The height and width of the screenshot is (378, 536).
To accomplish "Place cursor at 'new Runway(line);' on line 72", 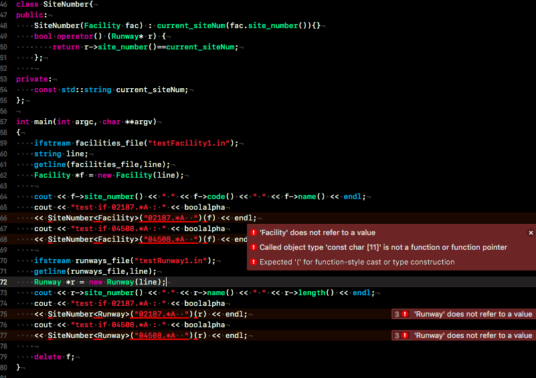I will (x=127, y=282).
